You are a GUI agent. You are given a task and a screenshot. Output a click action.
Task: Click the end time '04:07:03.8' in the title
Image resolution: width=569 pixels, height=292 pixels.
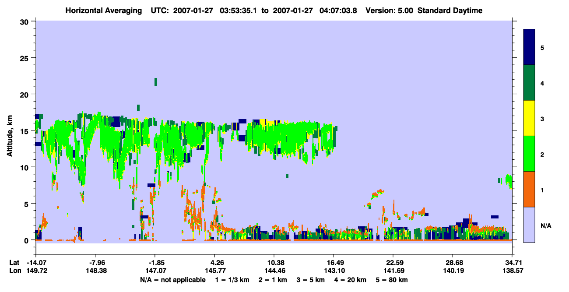338,11
